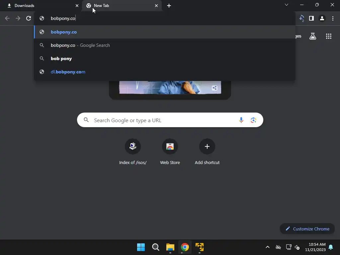The height and width of the screenshot is (255, 340).
Task: Open a new browser tab
Action: pyautogui.click(x=169, y=6)
